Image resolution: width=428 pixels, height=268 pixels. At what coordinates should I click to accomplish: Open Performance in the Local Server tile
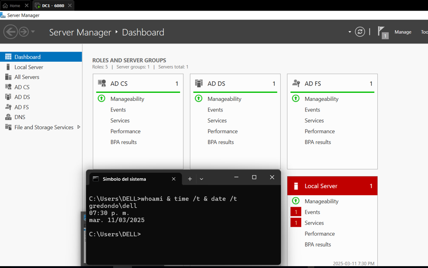pyautogui.click(x=320, y=234)
